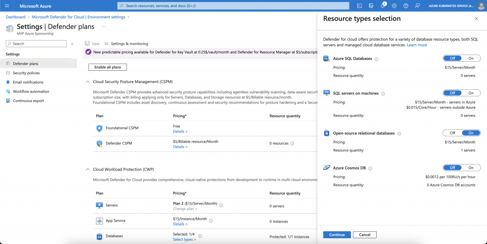Open the notifications bell
Image resolution: width=487 pixels, height=244 pixels.
382,6
